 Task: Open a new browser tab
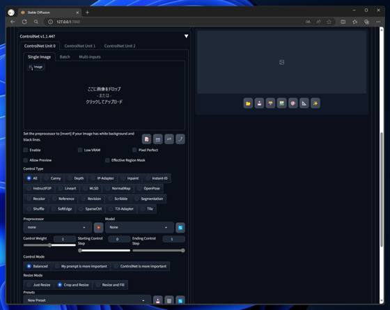click(87, 13)
